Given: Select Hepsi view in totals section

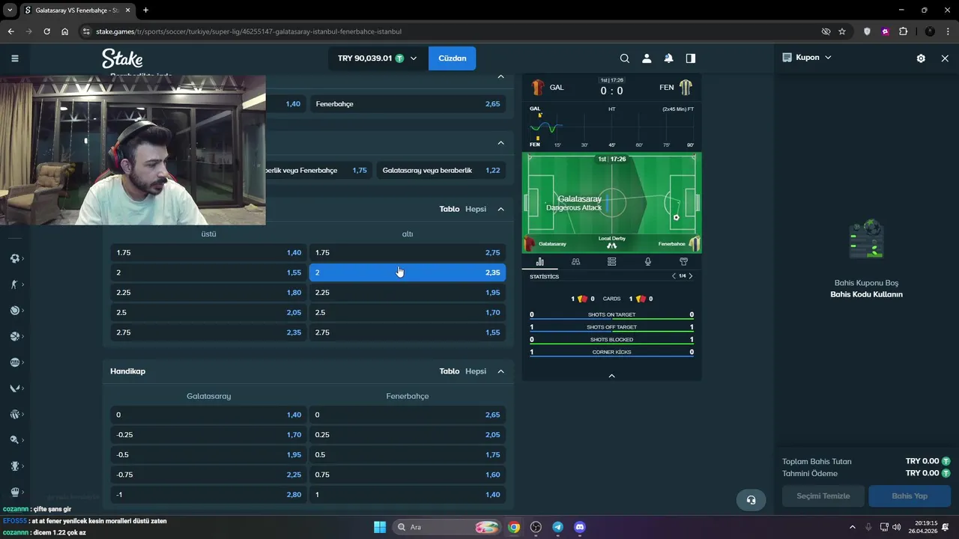Looking at the screenshot, I should [476, 209].
